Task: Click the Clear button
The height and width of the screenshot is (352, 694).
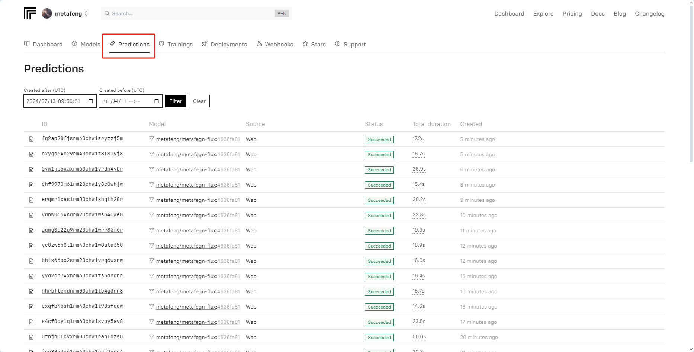Action: pos(199,101)
